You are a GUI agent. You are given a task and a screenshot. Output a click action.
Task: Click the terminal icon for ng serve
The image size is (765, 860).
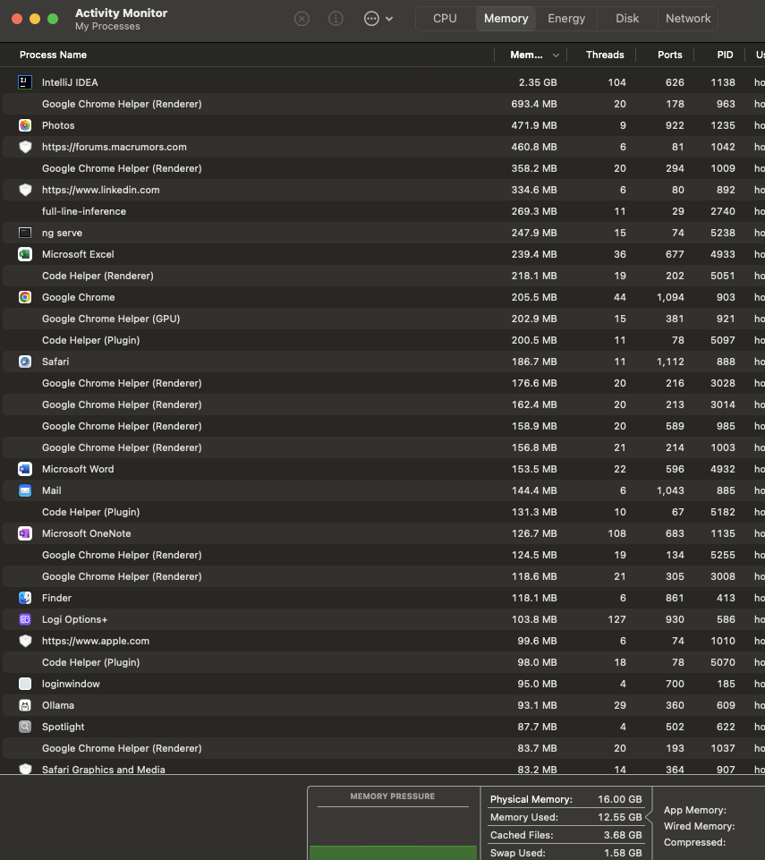[25, 233]
